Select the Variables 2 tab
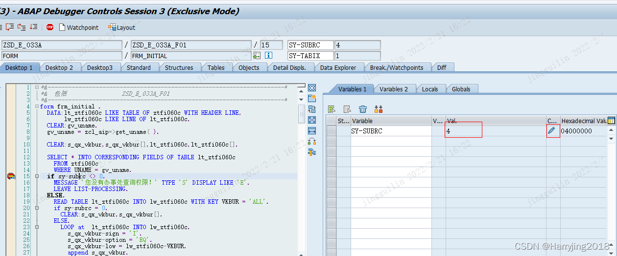617x256 pixels. (394, 89)
